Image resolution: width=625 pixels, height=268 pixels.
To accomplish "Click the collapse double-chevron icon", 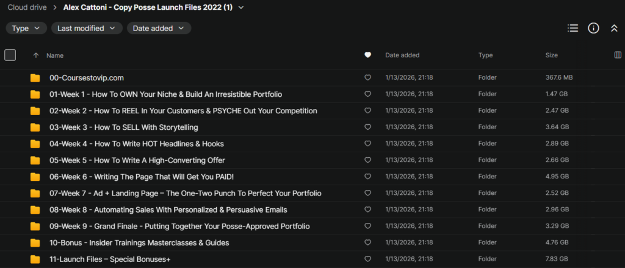I will coord(614,28).
